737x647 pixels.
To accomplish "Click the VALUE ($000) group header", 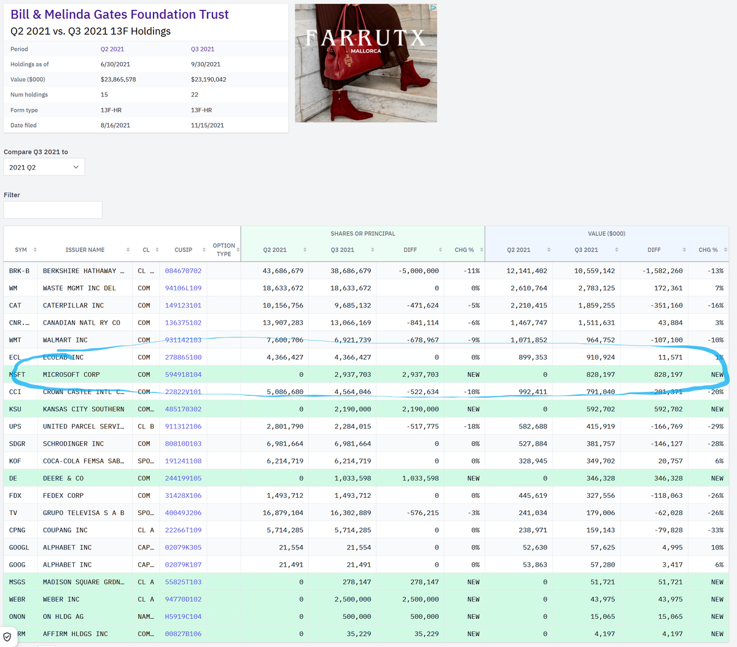I will [x=607, y=234].
